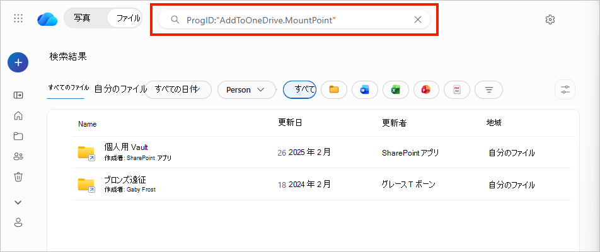Switch to the 写真 tab
Image resolution: width=600 pixels, height=252 pixels.
[x=82, y=18]
